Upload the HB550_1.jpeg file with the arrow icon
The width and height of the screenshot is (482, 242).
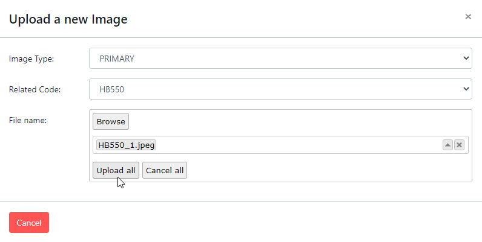(447, 145)
